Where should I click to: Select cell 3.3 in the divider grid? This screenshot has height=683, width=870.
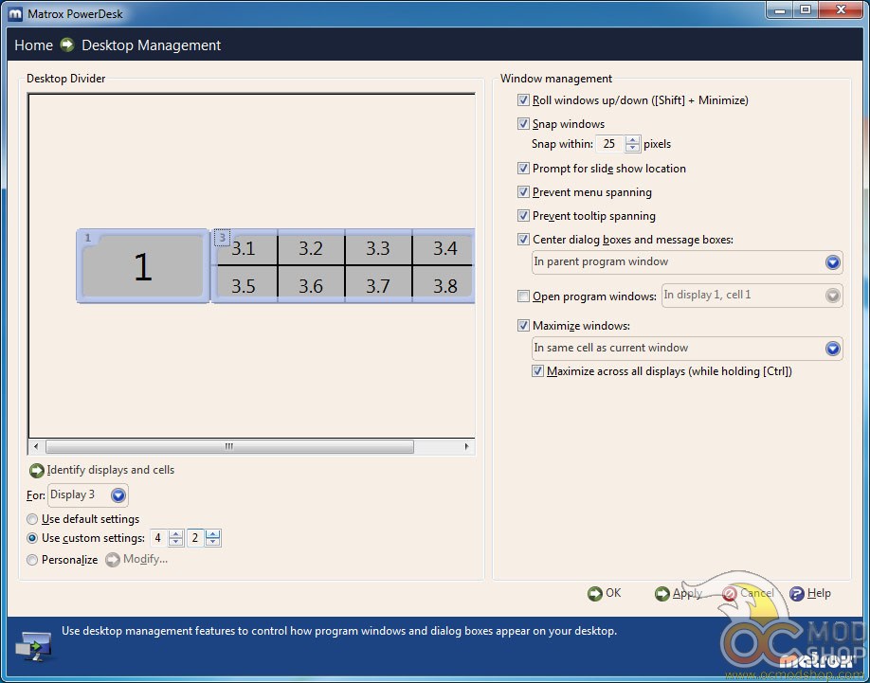(378, 249)
